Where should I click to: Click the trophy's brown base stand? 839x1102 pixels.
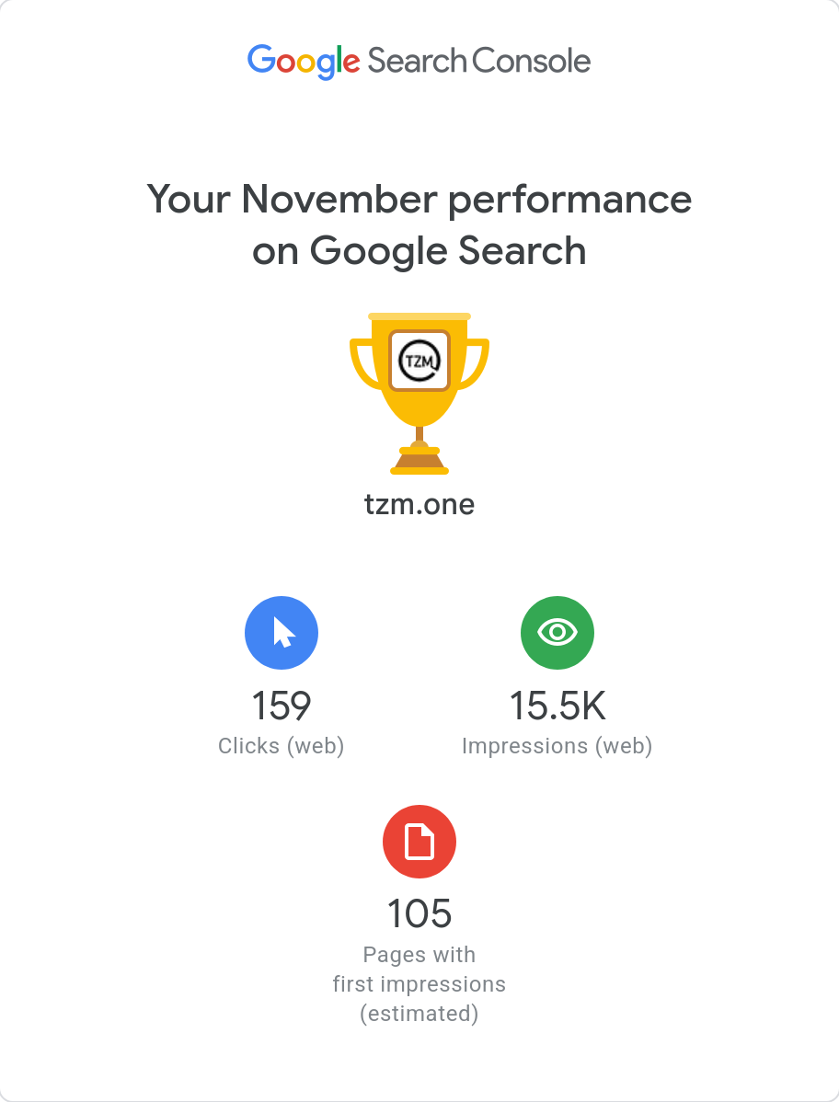click(419, 458)
